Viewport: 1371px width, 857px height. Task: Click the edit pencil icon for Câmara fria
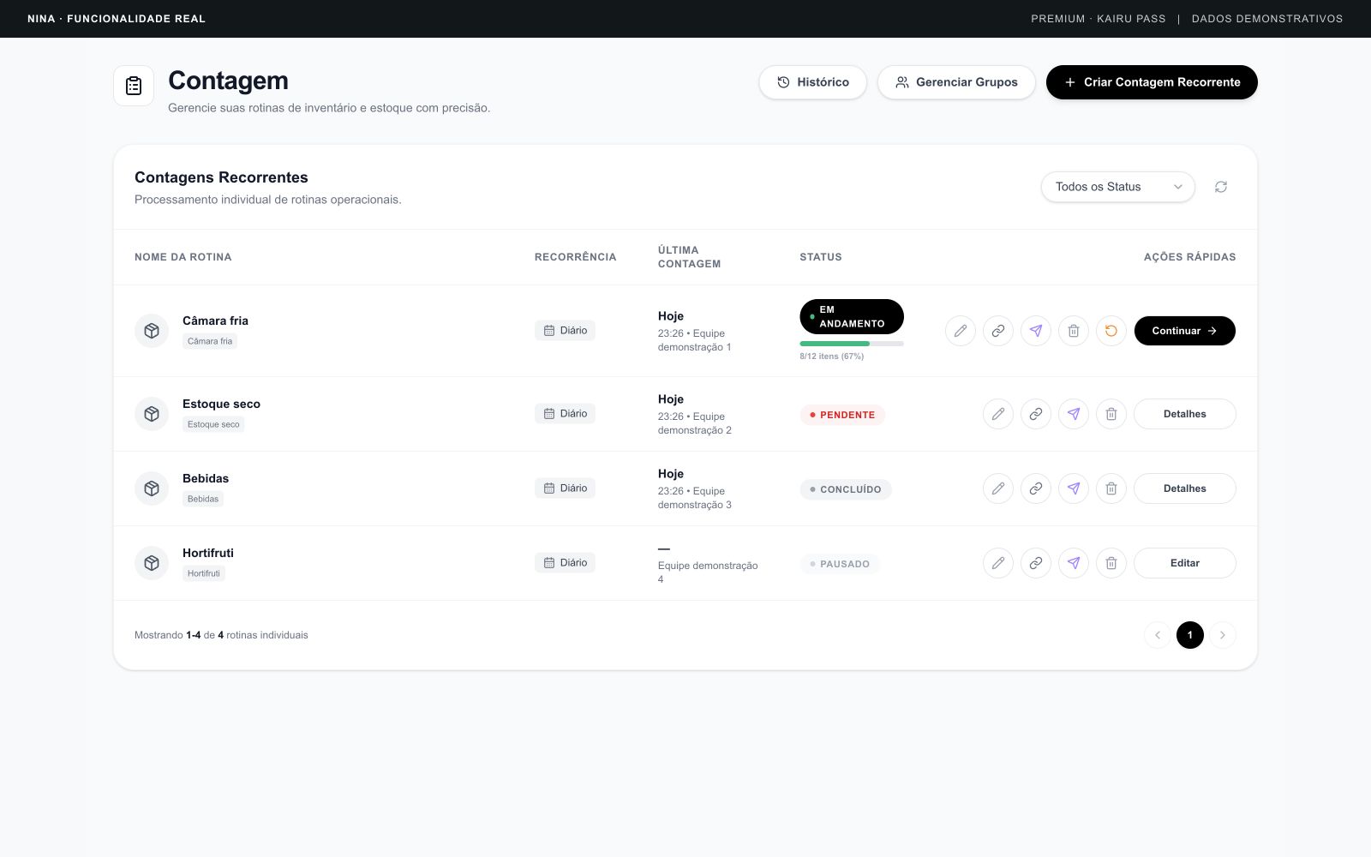(x=961, y=331)
